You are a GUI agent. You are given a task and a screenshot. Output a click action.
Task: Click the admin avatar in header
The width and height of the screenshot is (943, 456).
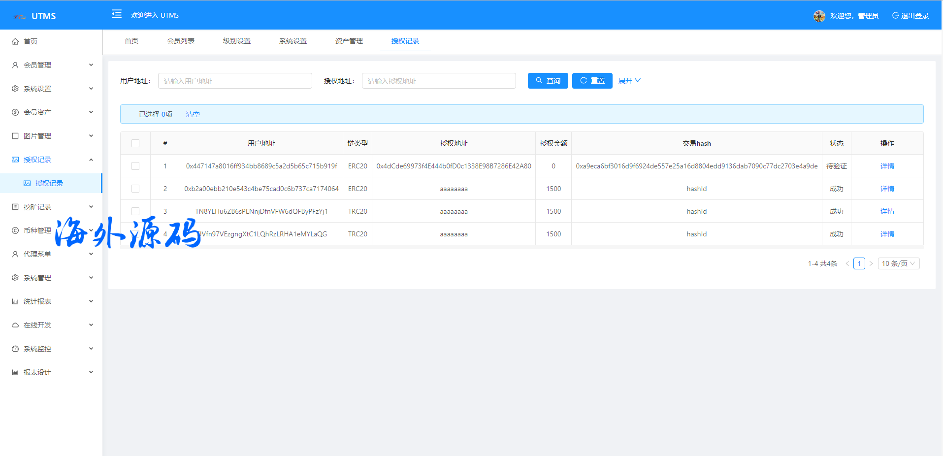pyautogui.click(x=819, y=16)
